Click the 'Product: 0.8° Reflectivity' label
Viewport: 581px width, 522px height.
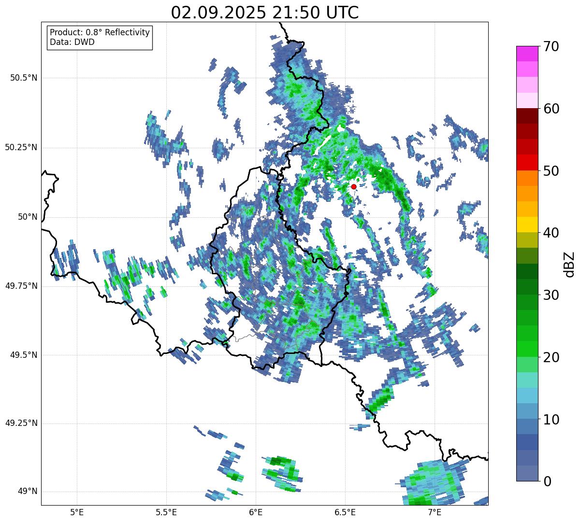click(100, 32)
